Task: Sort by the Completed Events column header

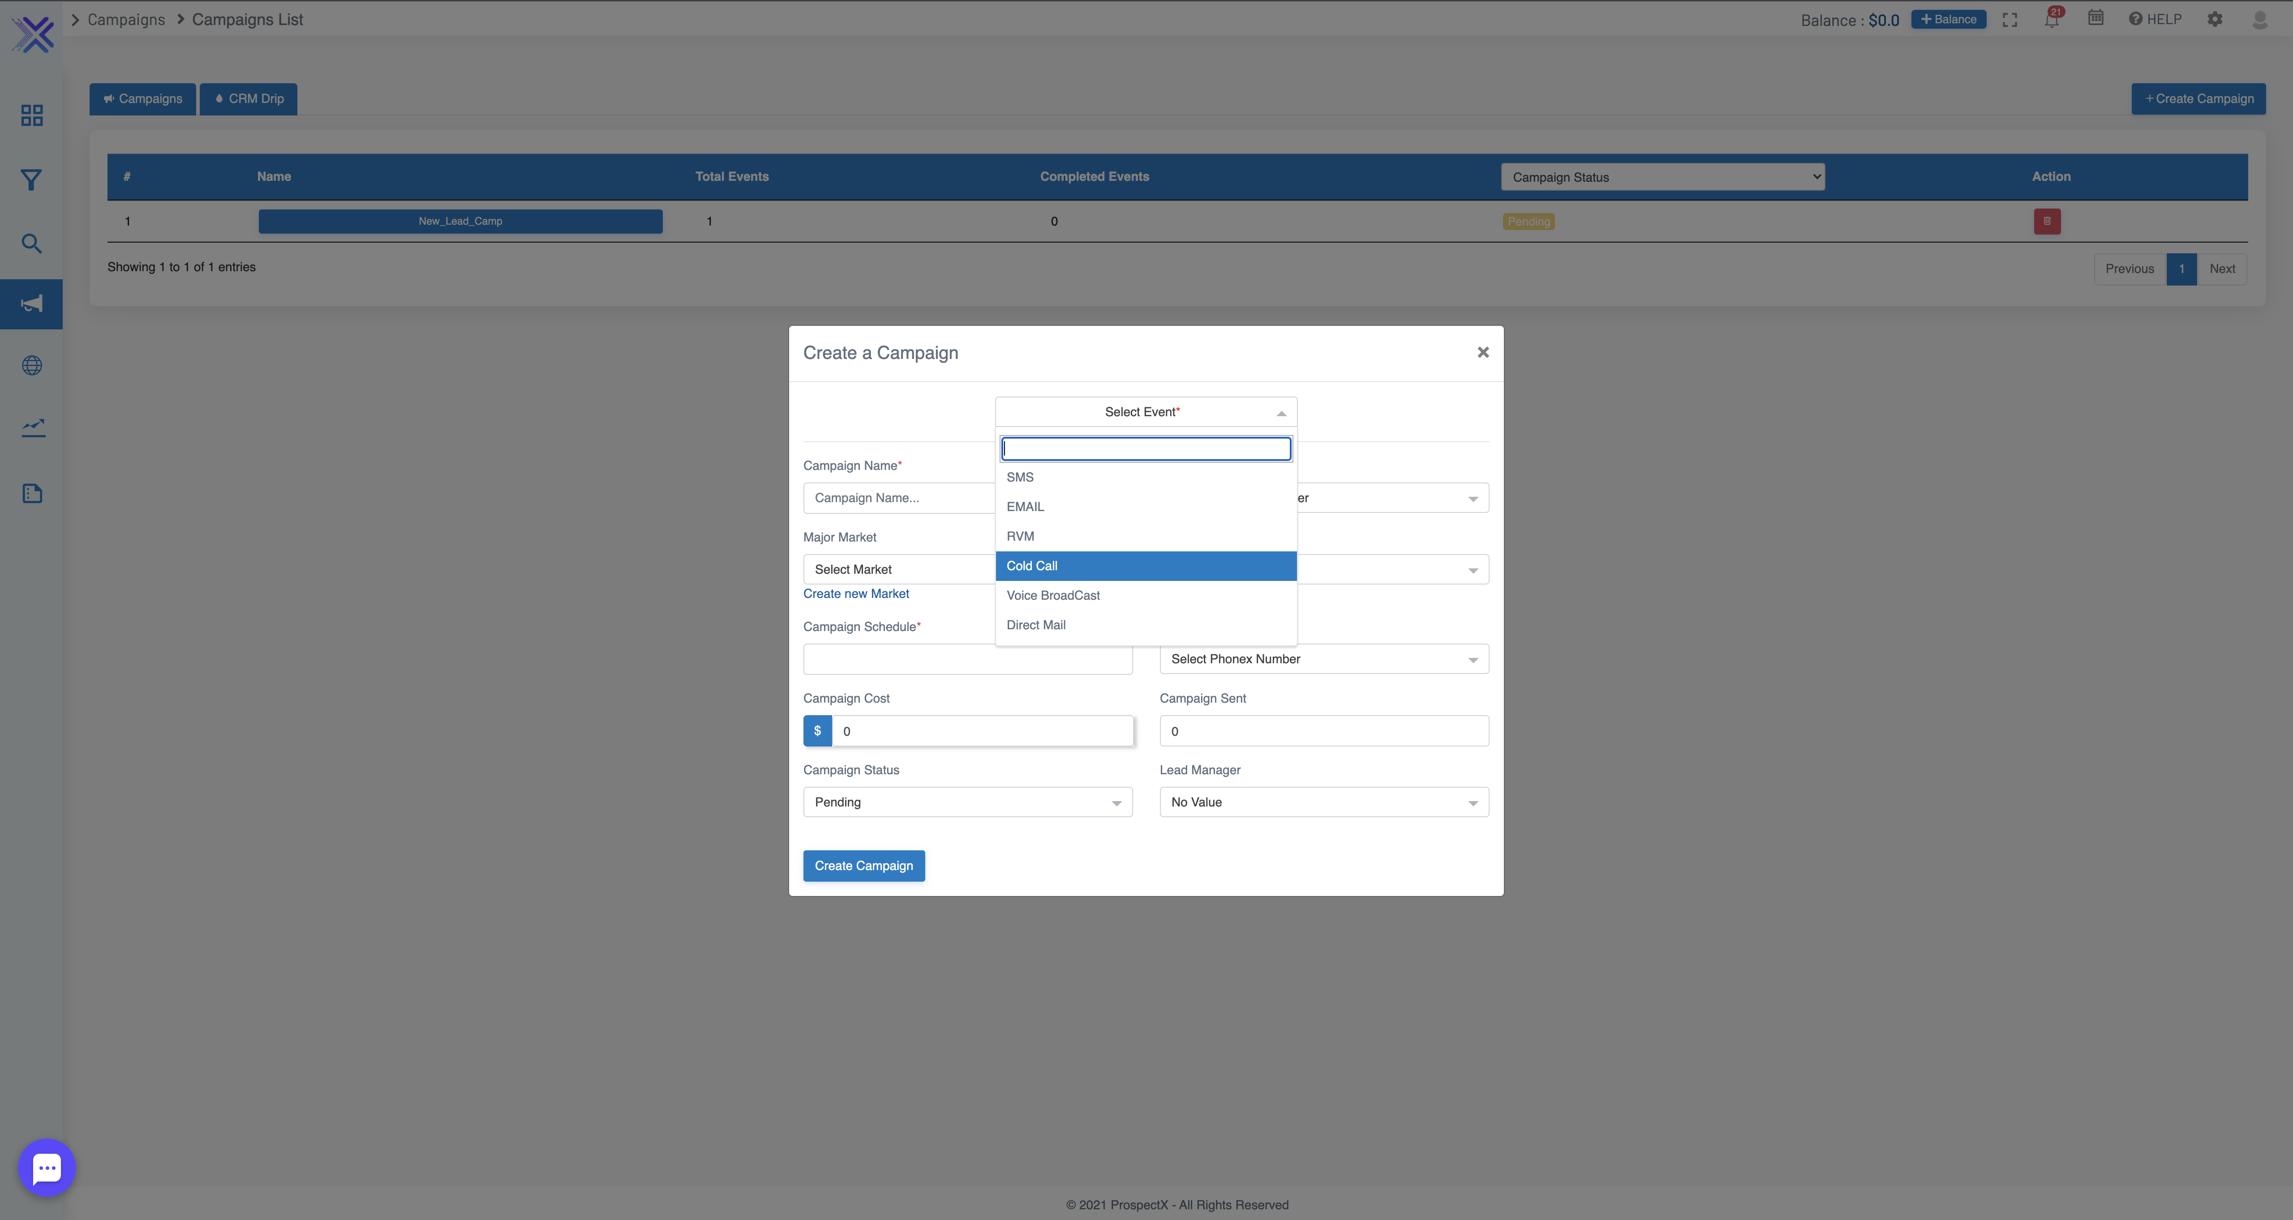Action: click(1094, 177)
